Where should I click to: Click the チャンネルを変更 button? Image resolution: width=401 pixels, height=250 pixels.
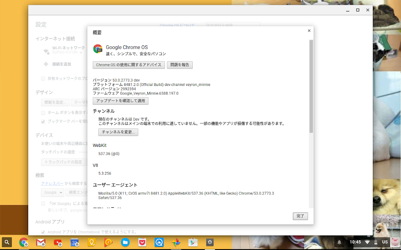click(x=118, y=132)
